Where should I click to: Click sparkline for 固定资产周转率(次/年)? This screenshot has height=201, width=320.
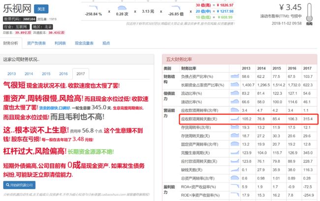[x=235, y=144]
